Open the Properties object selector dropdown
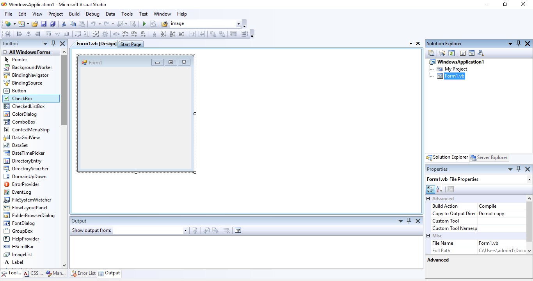This screenshot has height=281, width=533. [529, 179]
